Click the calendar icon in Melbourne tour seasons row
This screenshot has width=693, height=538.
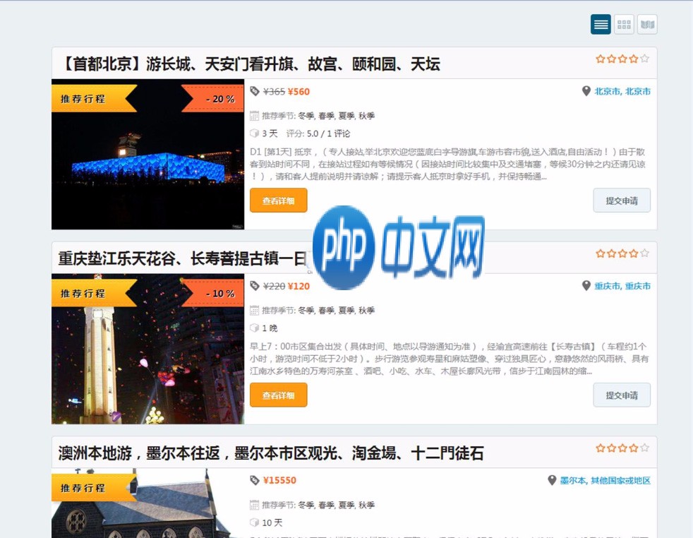254,505
